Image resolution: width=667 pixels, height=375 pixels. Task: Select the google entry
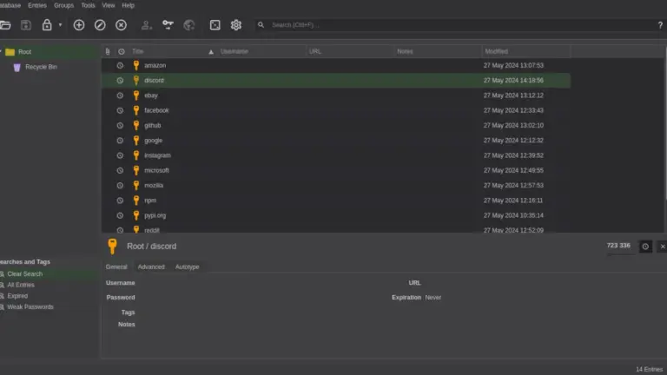click(x=336, y=141)
